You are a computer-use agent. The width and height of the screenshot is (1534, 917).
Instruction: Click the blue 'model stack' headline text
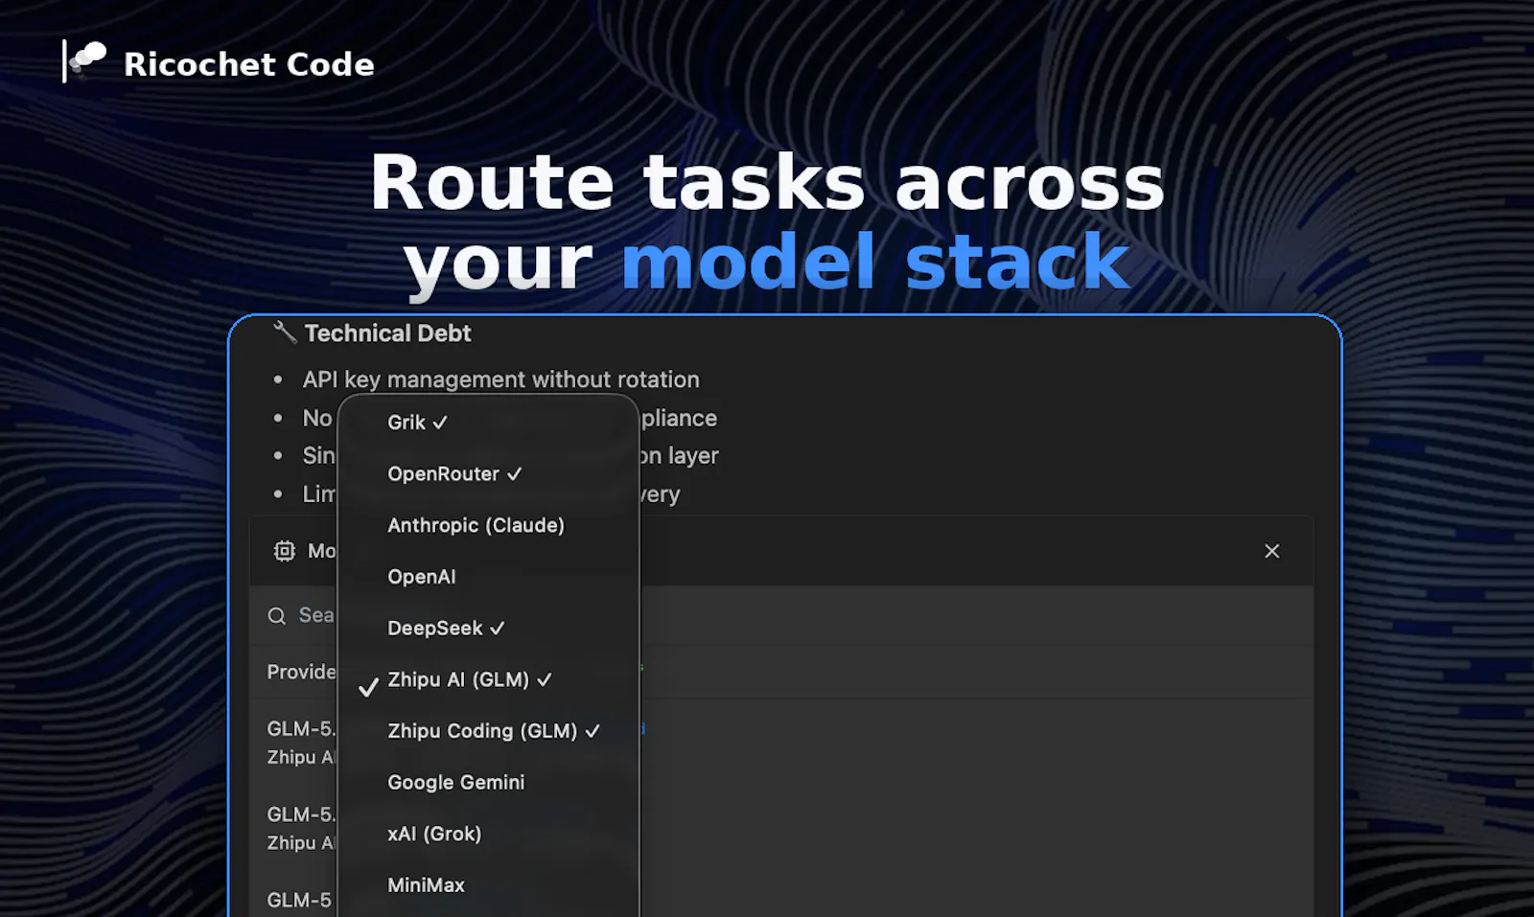[x=875, y=261]
